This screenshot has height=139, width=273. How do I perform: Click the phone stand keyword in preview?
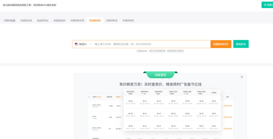(x=96, y=105)
